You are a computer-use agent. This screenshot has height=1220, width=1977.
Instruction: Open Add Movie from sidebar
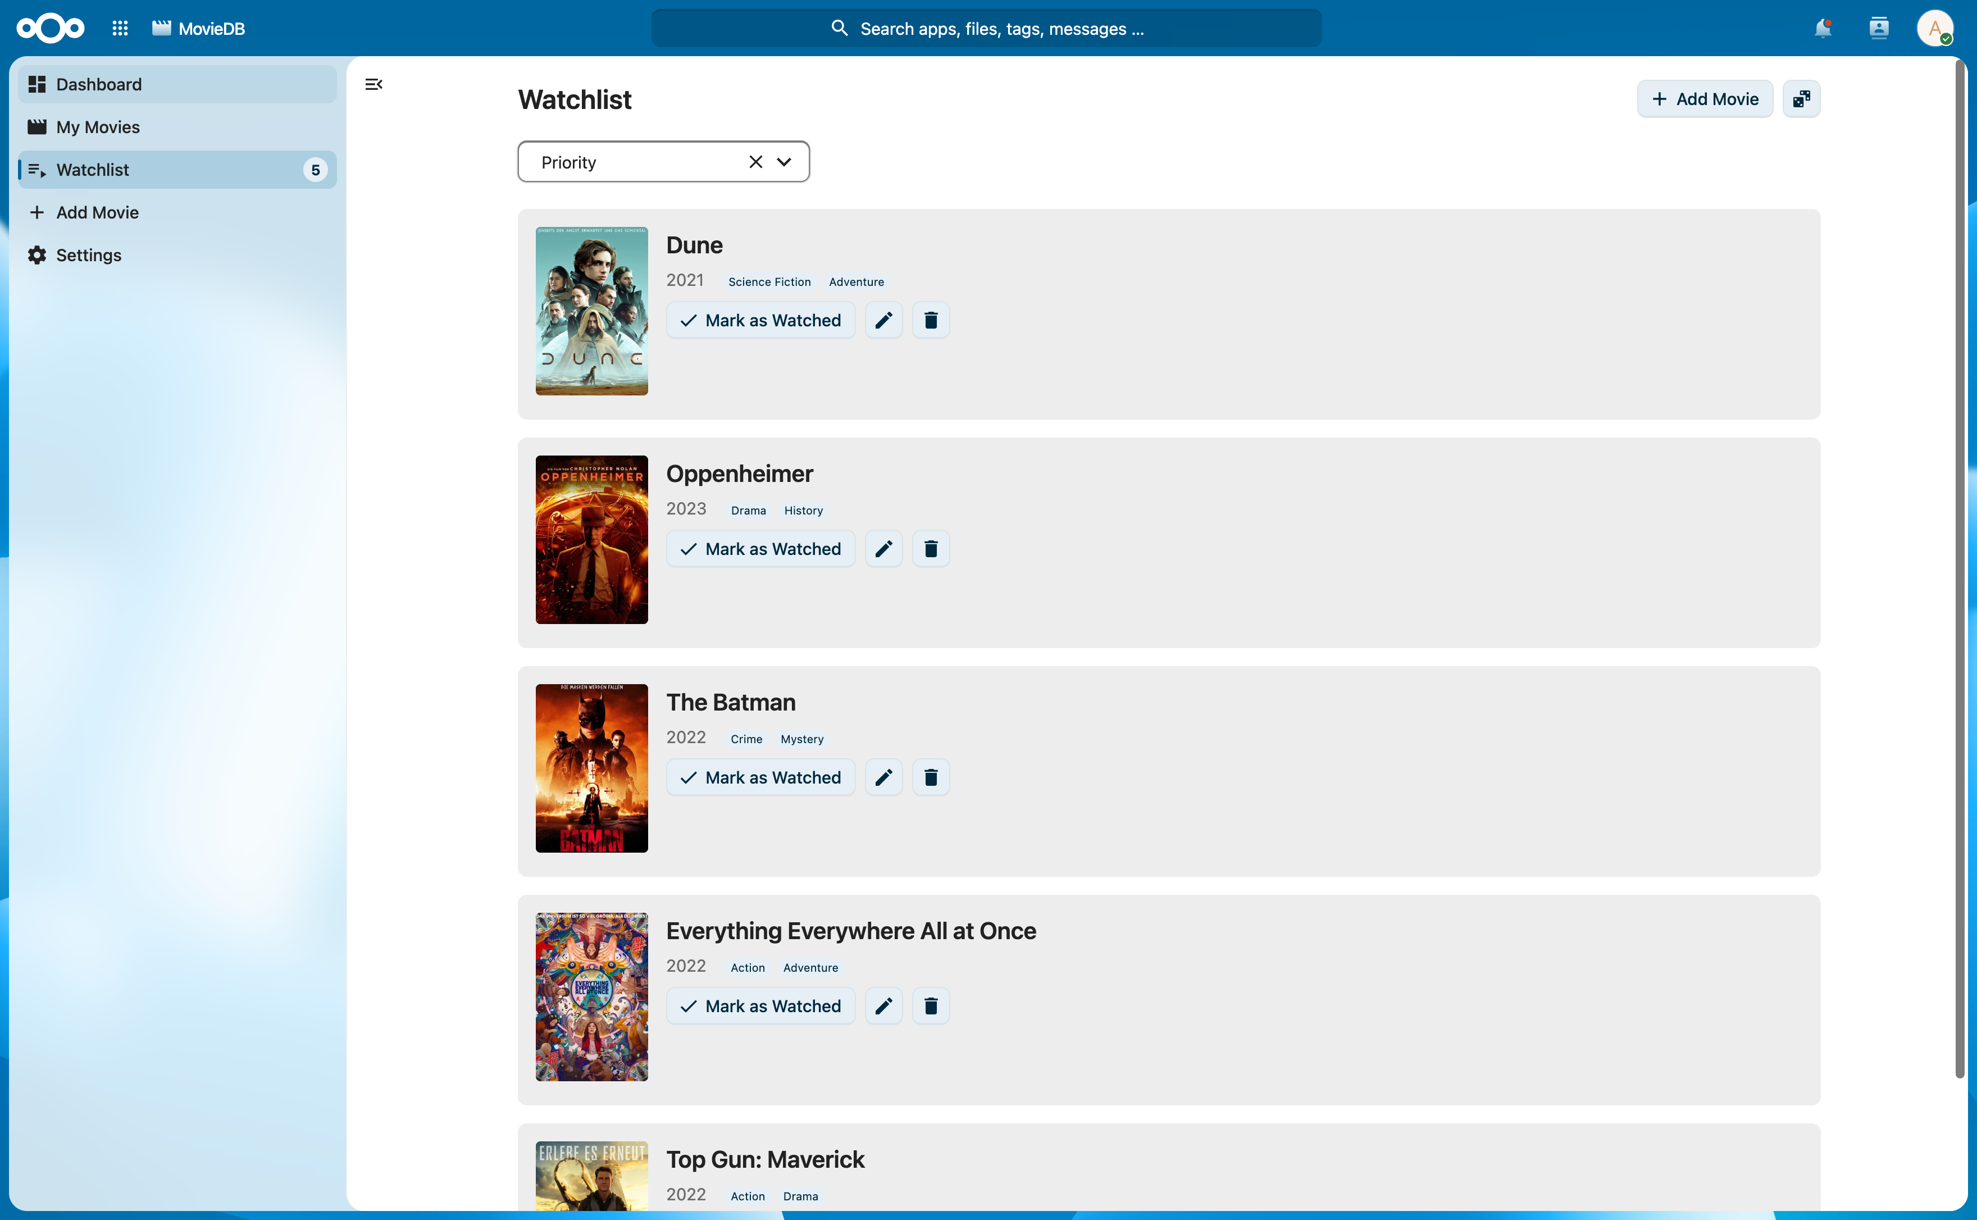[x=177, y=212]
